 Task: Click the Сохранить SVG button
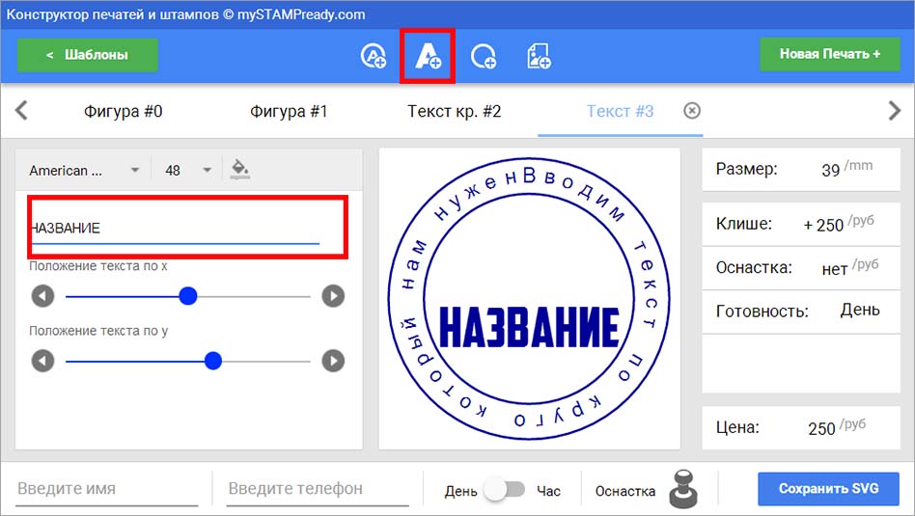tap(829, 489)
